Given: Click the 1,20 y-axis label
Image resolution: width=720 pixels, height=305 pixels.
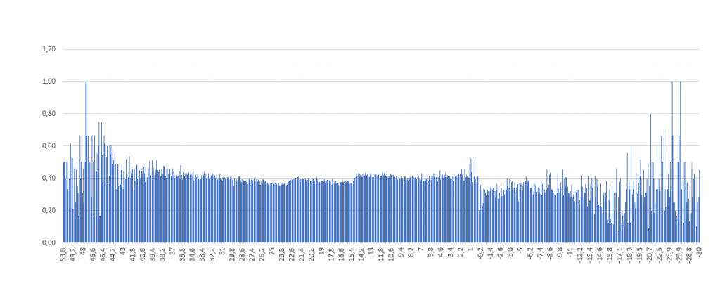Looking at the screenshot, I should point(49,49).
